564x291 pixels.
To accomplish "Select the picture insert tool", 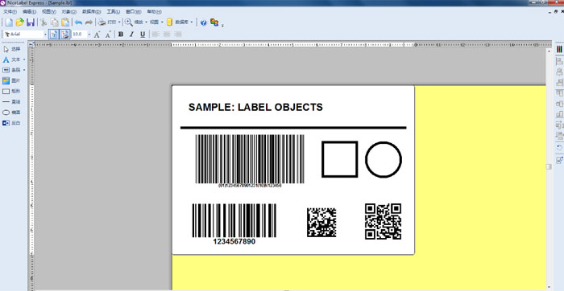I will click(x=11, y=80).
